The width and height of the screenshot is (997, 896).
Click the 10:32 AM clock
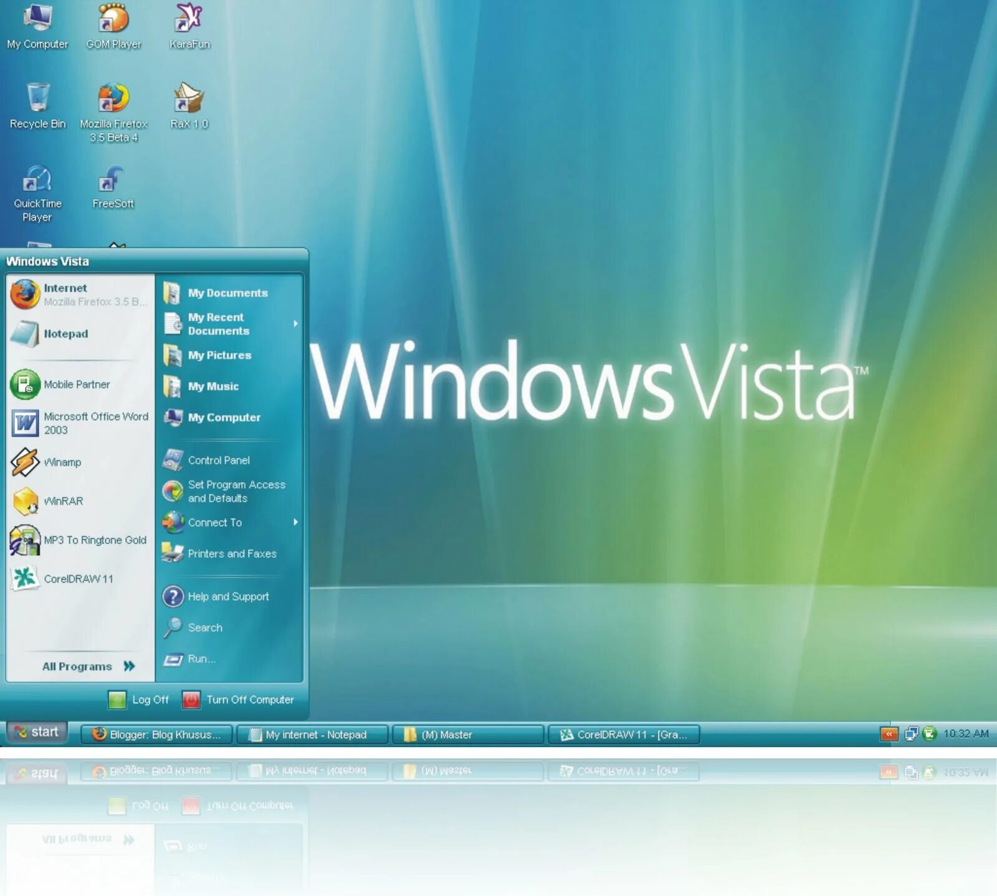(x=966, y=734)
